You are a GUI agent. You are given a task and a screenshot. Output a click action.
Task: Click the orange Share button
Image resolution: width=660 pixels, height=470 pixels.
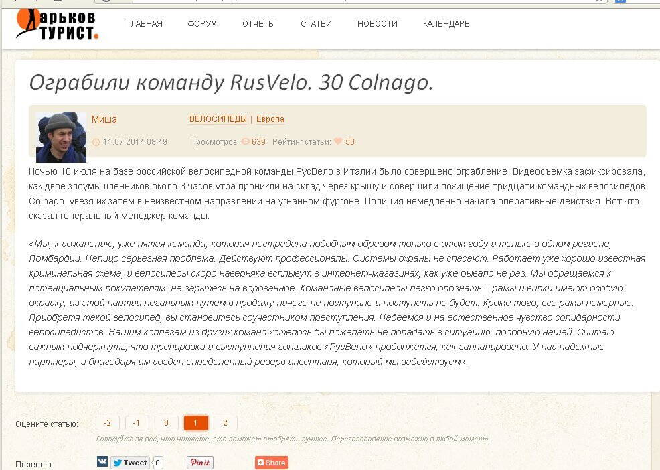click(x=271, y=463)
